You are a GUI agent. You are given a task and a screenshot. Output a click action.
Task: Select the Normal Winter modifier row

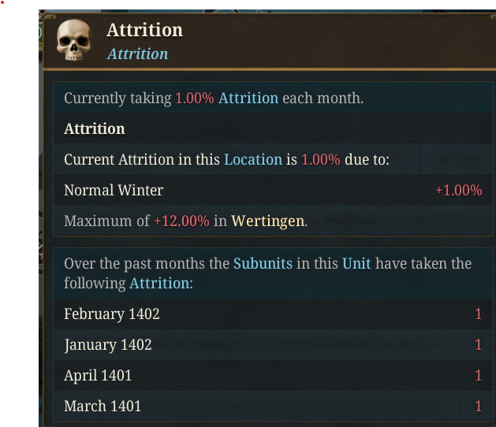(x=114, y=190)
